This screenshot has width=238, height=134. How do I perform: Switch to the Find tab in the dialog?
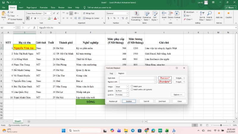(111, 73)
